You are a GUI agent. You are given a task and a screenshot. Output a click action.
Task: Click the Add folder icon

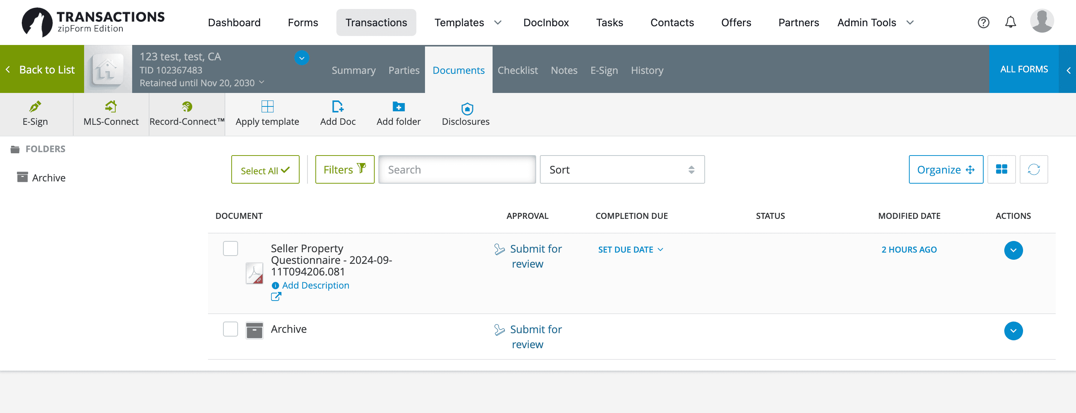(x=398, y=107)
